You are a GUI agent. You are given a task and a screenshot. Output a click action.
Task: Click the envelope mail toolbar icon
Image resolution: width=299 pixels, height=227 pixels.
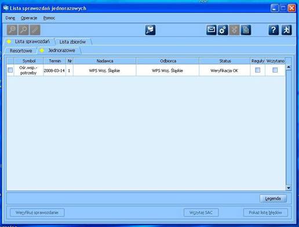click(x=212, y=30)
